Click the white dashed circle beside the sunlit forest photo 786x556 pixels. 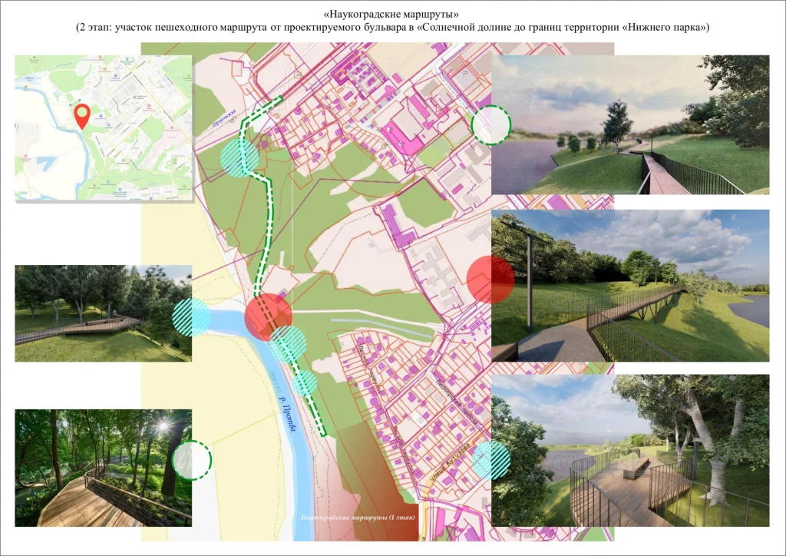point(191,460)
